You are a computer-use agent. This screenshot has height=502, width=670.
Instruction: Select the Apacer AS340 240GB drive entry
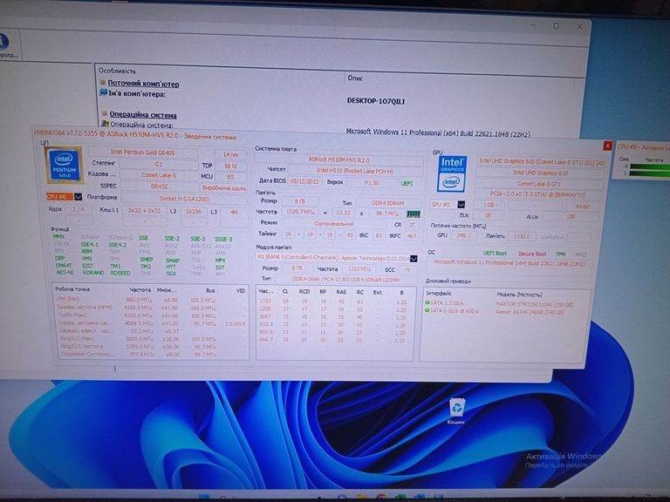(529, 312)
